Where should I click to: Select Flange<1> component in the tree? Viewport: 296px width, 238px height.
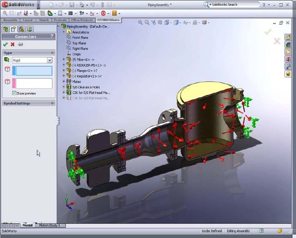click(x=85, y=70)
